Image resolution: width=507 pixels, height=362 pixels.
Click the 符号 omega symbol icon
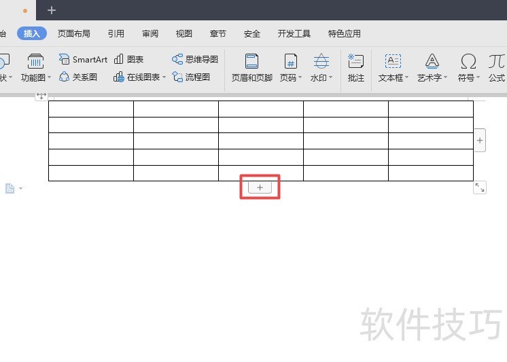[x=468, y=61]
